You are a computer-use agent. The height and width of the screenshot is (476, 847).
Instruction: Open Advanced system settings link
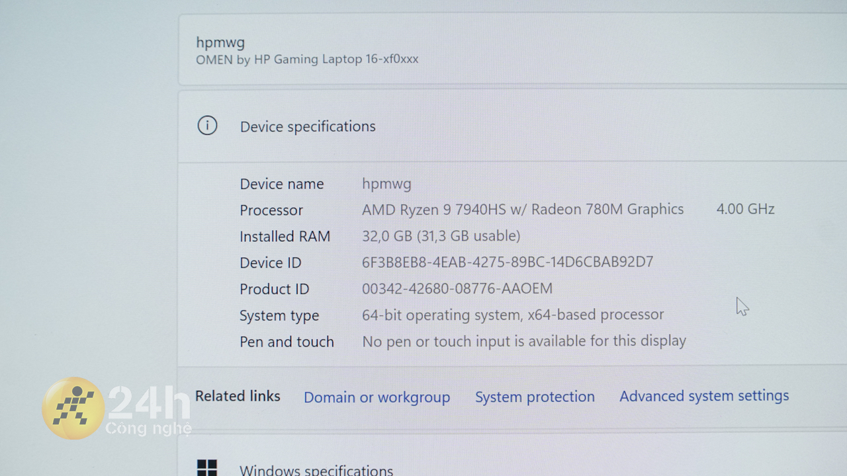point(704,395)
